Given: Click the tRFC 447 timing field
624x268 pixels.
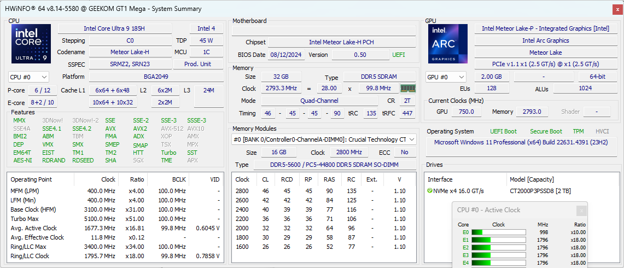Looking at the screenshot, I should tap(407, 114).
